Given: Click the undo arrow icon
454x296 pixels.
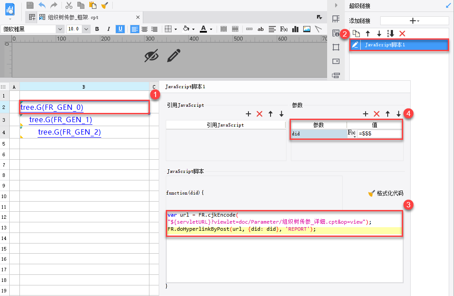Looking at the screenshot, I should 42,5.
